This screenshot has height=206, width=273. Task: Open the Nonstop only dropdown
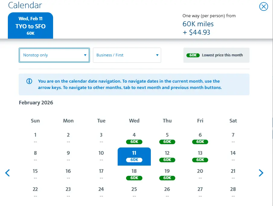54,55
